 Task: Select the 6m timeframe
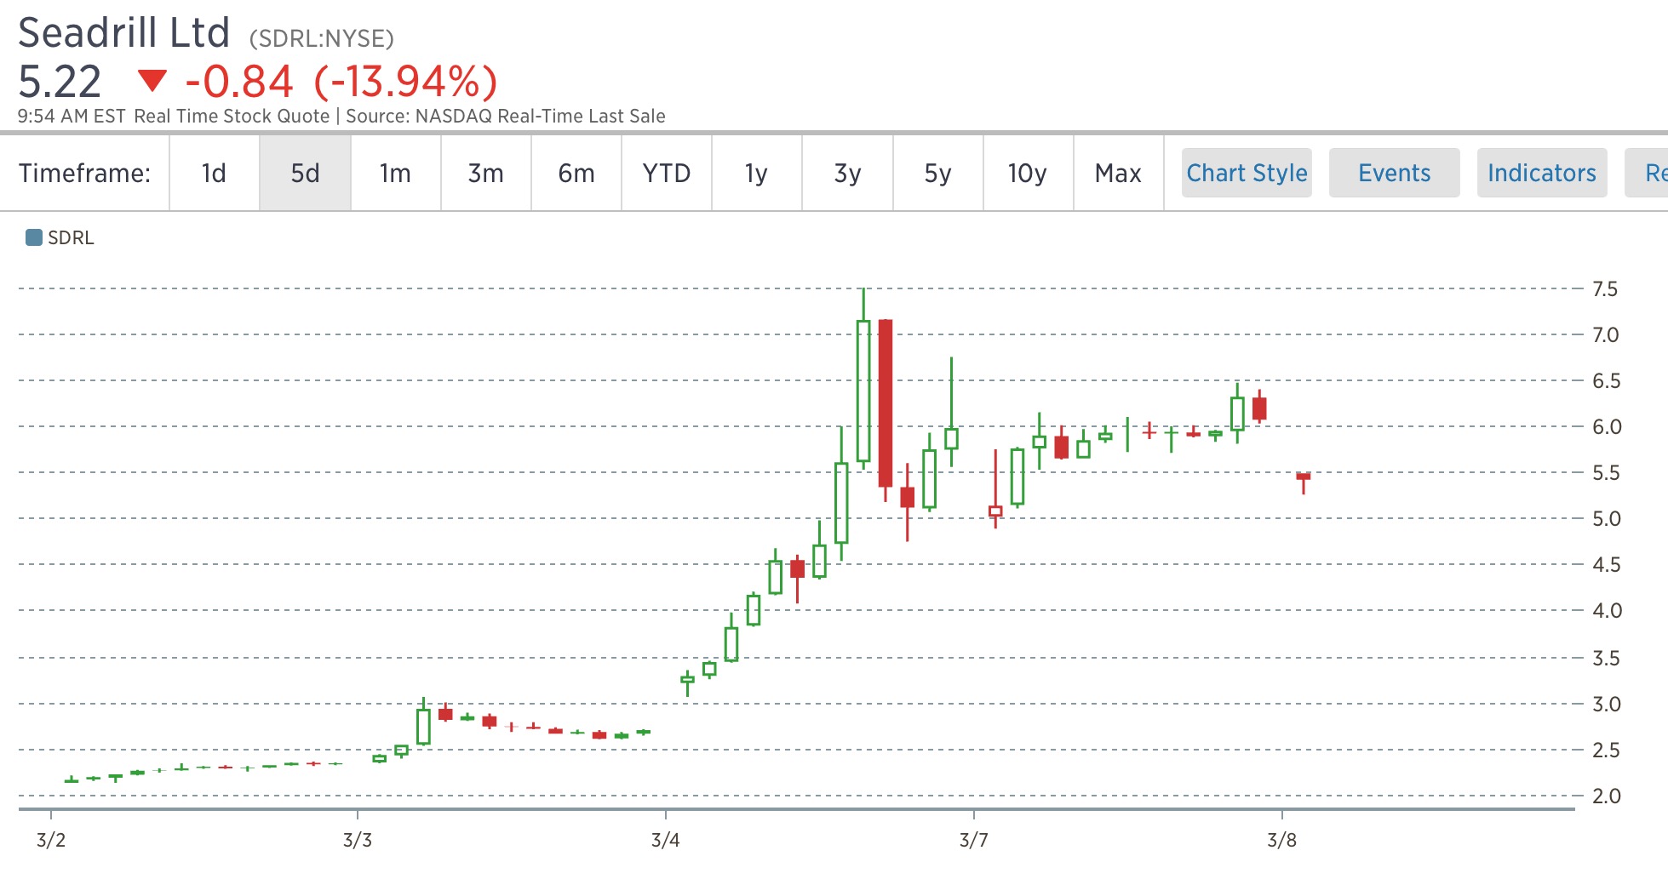pos(576,173)
